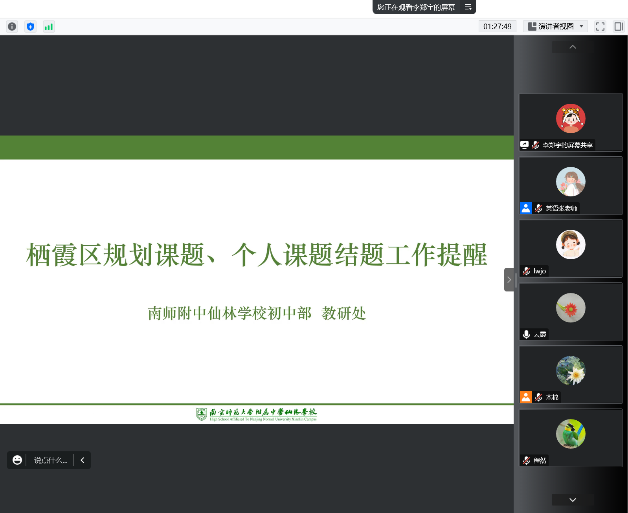Click the 英语张老师 name label
This screenshot has height=513, width=628.
(x=561, y=208)
